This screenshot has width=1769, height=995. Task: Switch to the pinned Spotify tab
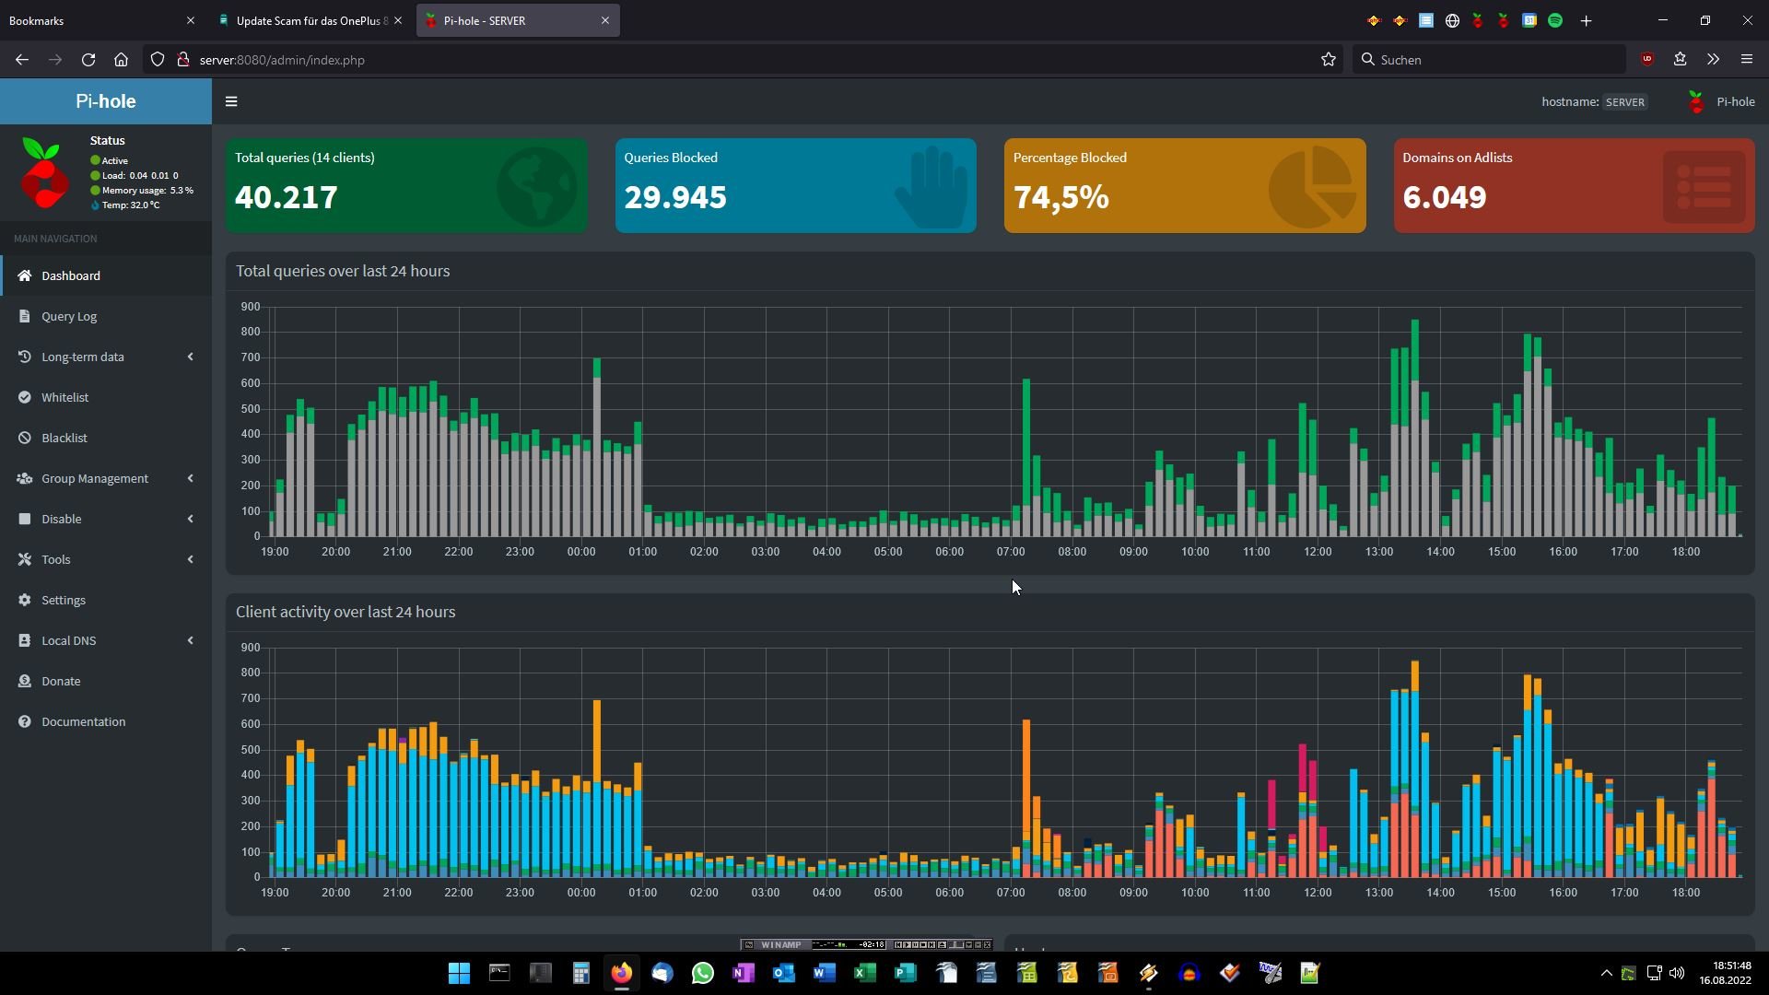coord(1555,20)
